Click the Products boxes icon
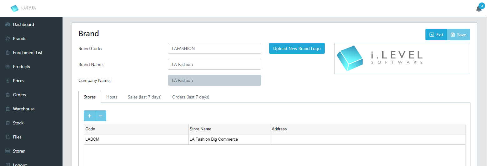The image size is (487, 166). click(8, 67)
